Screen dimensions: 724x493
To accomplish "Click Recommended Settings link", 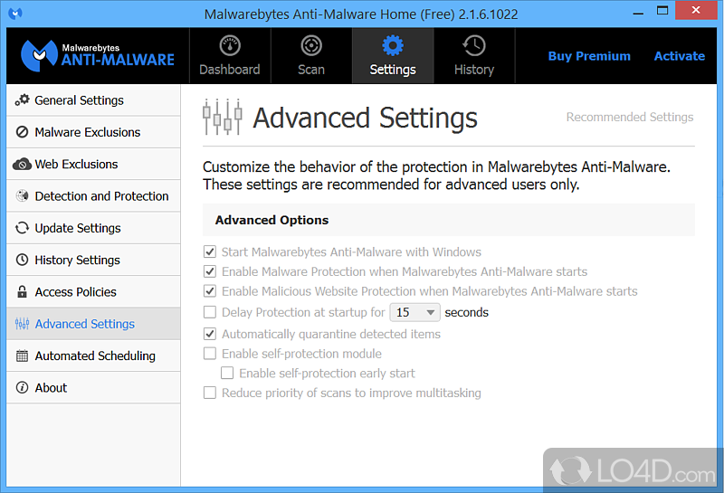I will [x=630, y=118].
